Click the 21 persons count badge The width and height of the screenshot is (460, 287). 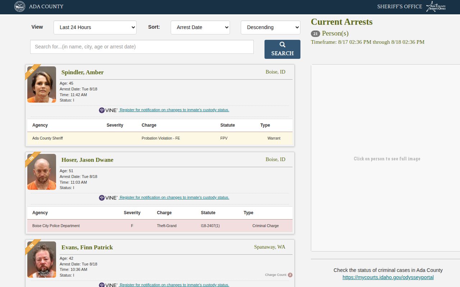click(x=316, y=34)
